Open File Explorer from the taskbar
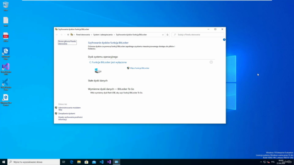This screenshot has height=165, width=294. 79,162
